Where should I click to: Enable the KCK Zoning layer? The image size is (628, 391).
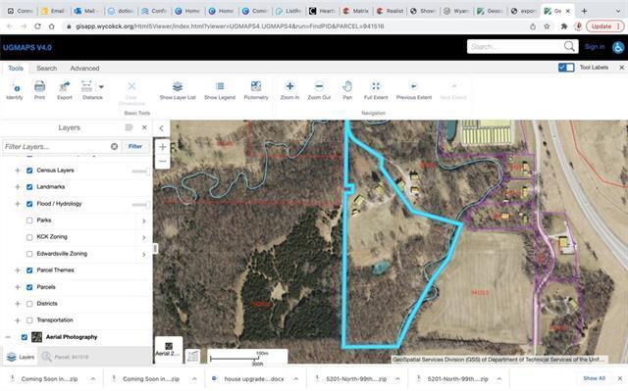tap(29, 237)
